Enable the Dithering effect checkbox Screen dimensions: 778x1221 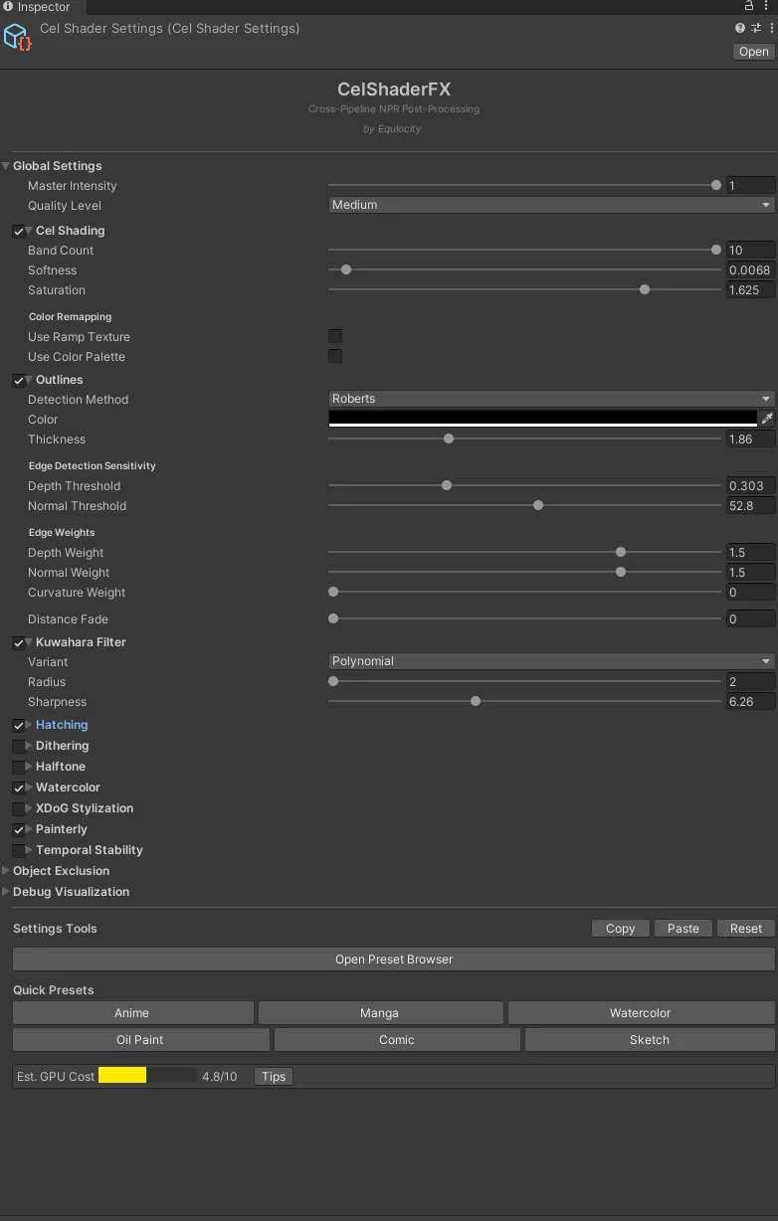(19, 746)
